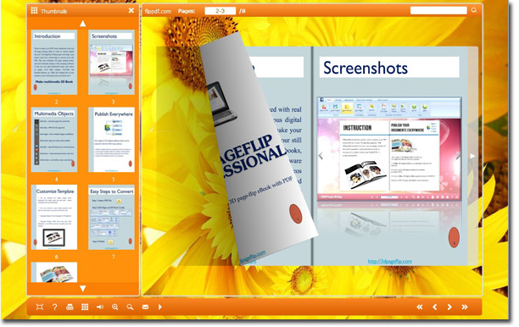Select the Screenshots page thumbnail
The image size is (519, 327).
point(112,62)
